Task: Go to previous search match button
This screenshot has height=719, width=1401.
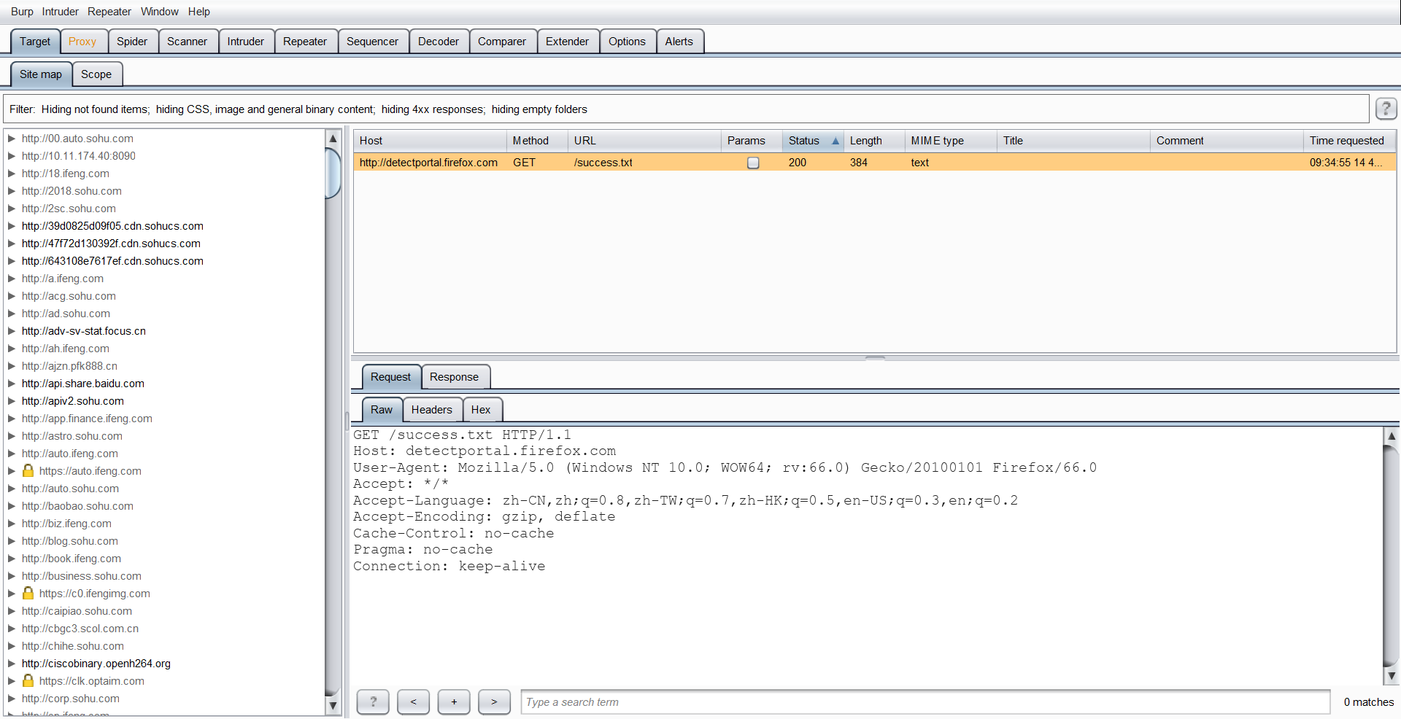Action: [413, 702]
